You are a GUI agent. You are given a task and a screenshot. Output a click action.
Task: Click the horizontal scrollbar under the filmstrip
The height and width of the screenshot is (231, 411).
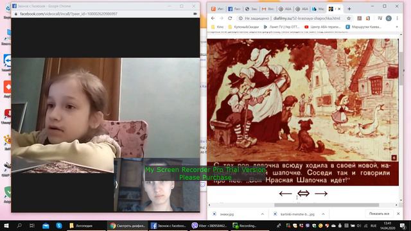click(327, 205)
